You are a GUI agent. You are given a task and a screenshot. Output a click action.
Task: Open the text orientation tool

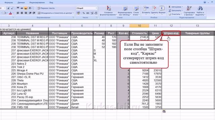[x=30, y=8]
